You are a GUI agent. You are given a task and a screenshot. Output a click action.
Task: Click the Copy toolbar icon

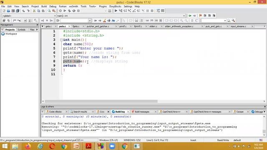click(x=39, y=11)
